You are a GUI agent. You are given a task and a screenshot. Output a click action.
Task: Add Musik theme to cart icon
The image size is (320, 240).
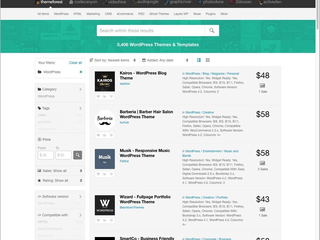pyautogui.click(x=111, y=174)
